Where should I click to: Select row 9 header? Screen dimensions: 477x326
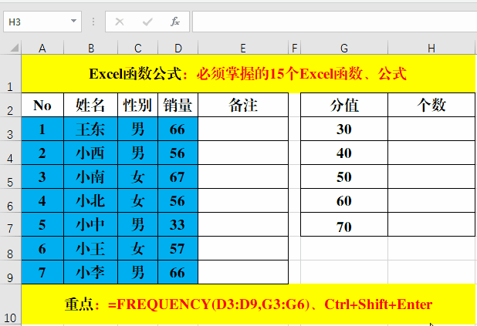pyautogui.click(x=10, y=272)
